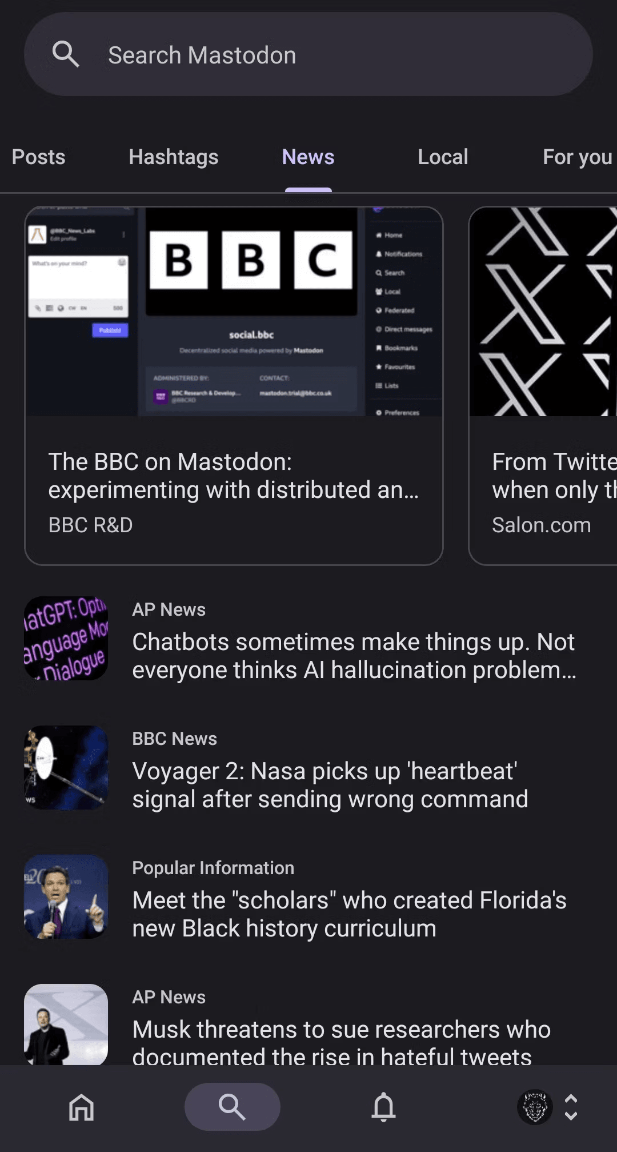Switch to the Hashtags tab

[174, 157]
